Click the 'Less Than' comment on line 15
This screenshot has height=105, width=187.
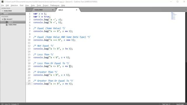pos(43,55)
